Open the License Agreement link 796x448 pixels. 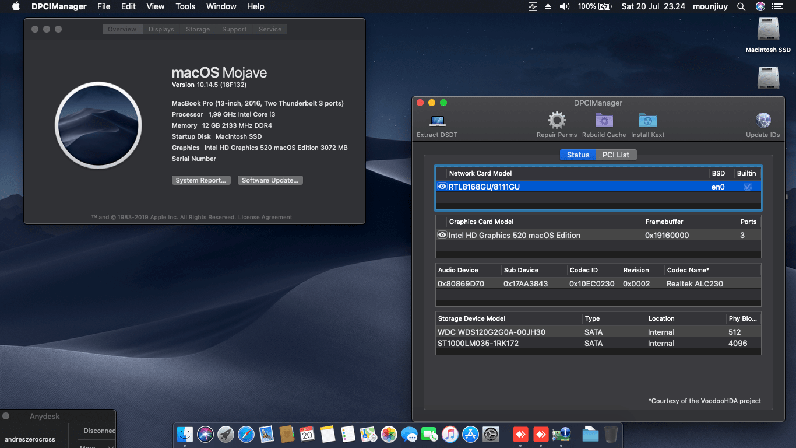coord(265,217)
